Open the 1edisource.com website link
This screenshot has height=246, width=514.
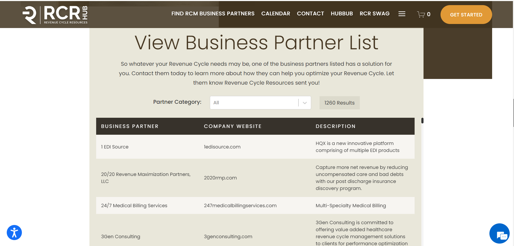[x=222, y=147]
